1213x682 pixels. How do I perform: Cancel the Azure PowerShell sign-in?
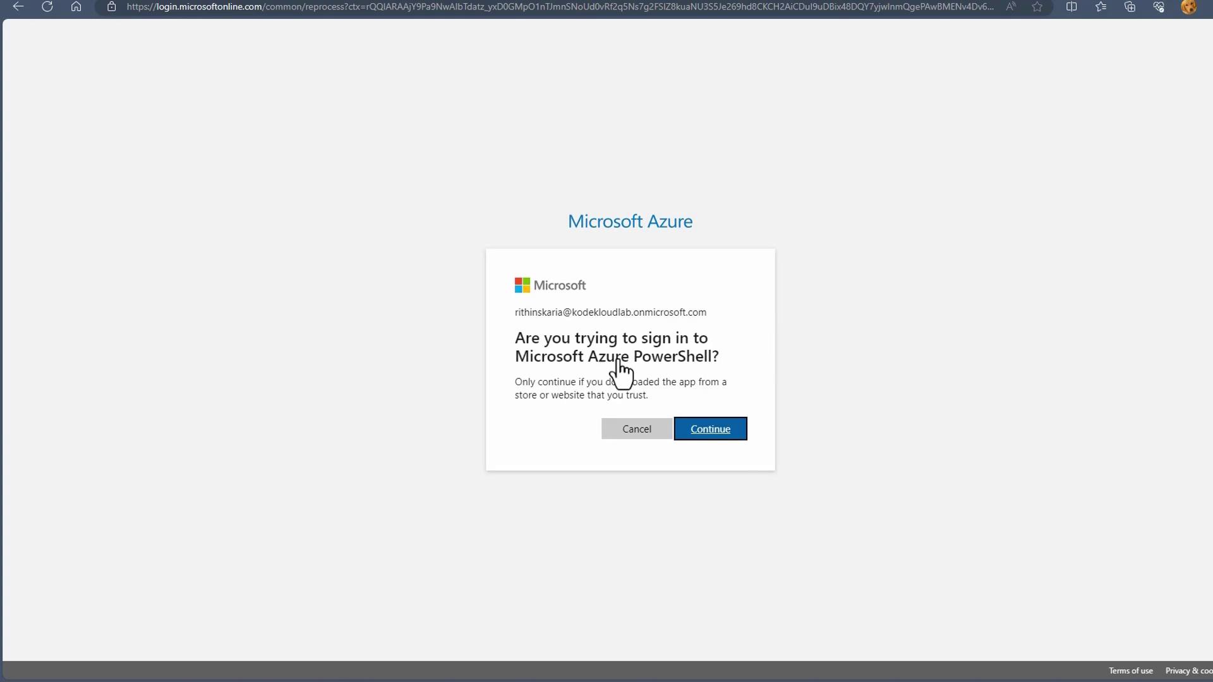pos(636,429)
